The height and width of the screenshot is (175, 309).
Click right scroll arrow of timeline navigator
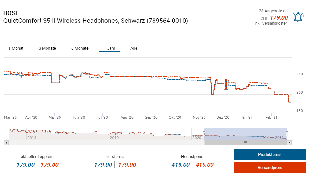coord(289,143)
